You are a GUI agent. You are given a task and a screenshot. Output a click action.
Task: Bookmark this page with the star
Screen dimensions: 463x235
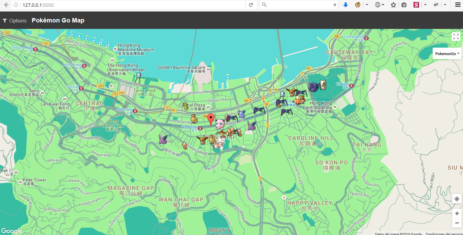[x=393, y=5]
